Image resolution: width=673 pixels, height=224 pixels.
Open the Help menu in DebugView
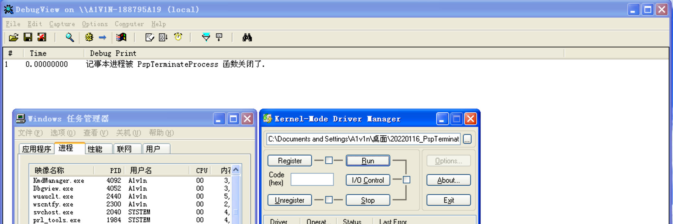(159, 24)
